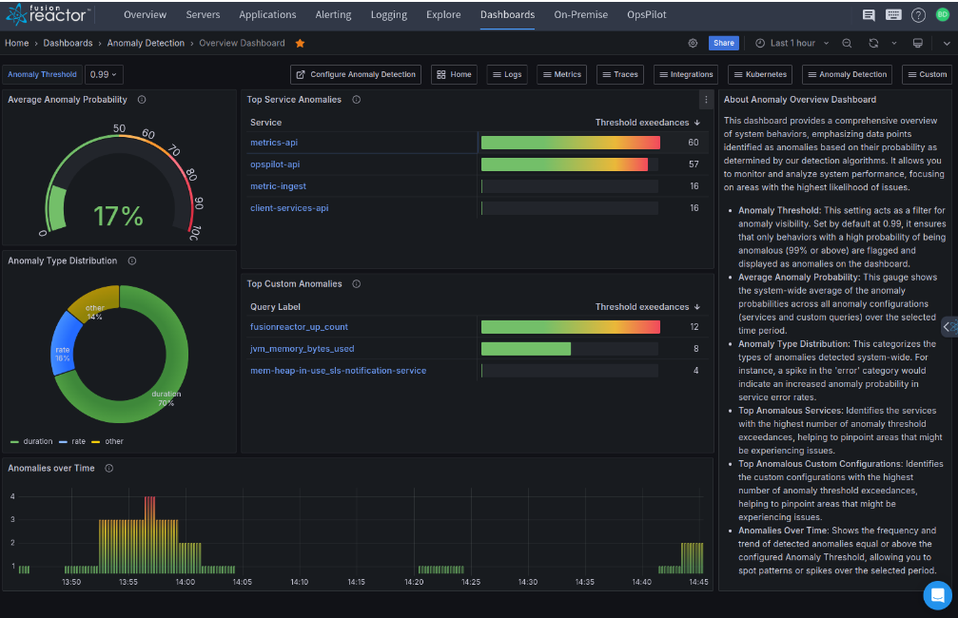This screenshot has height=618, width=958.
Task: Switch to the Alerting tab
Action: tap(333, 15)
